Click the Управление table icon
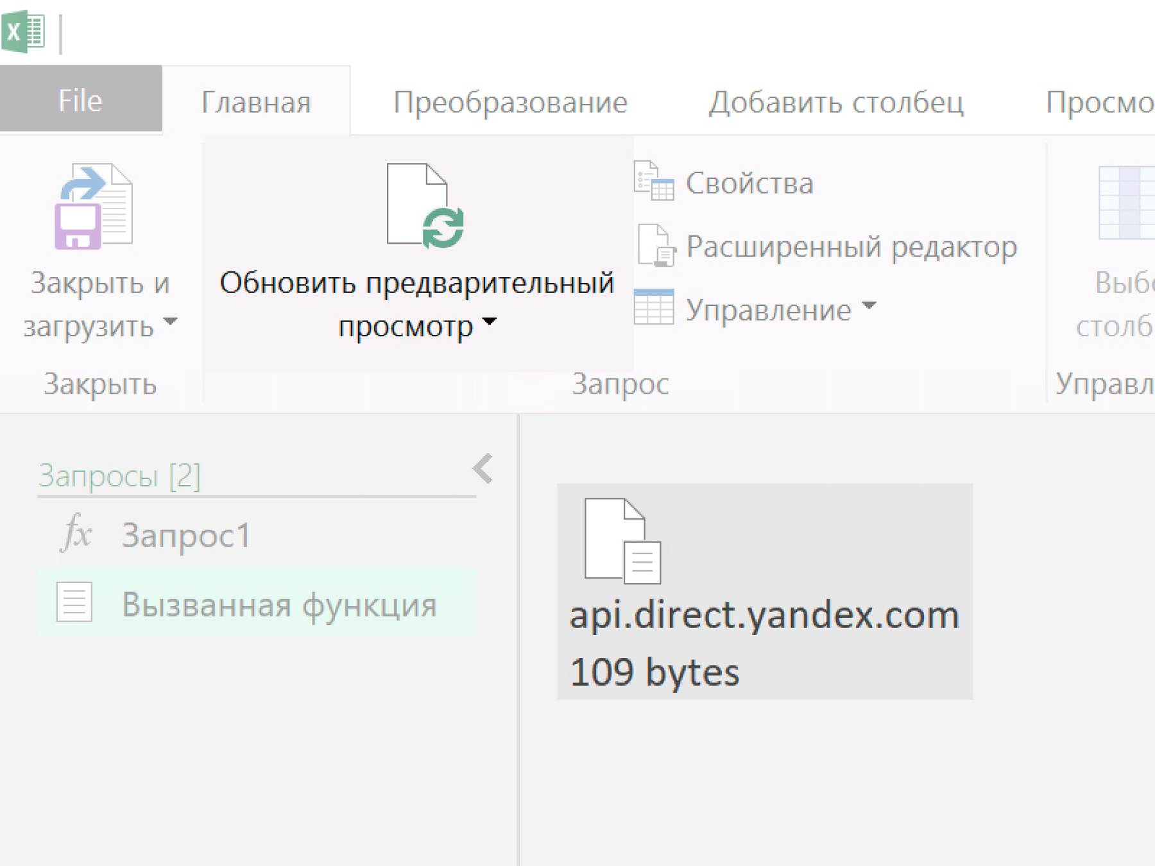Viewport: 1155px width, 866px height. [654, 307]
